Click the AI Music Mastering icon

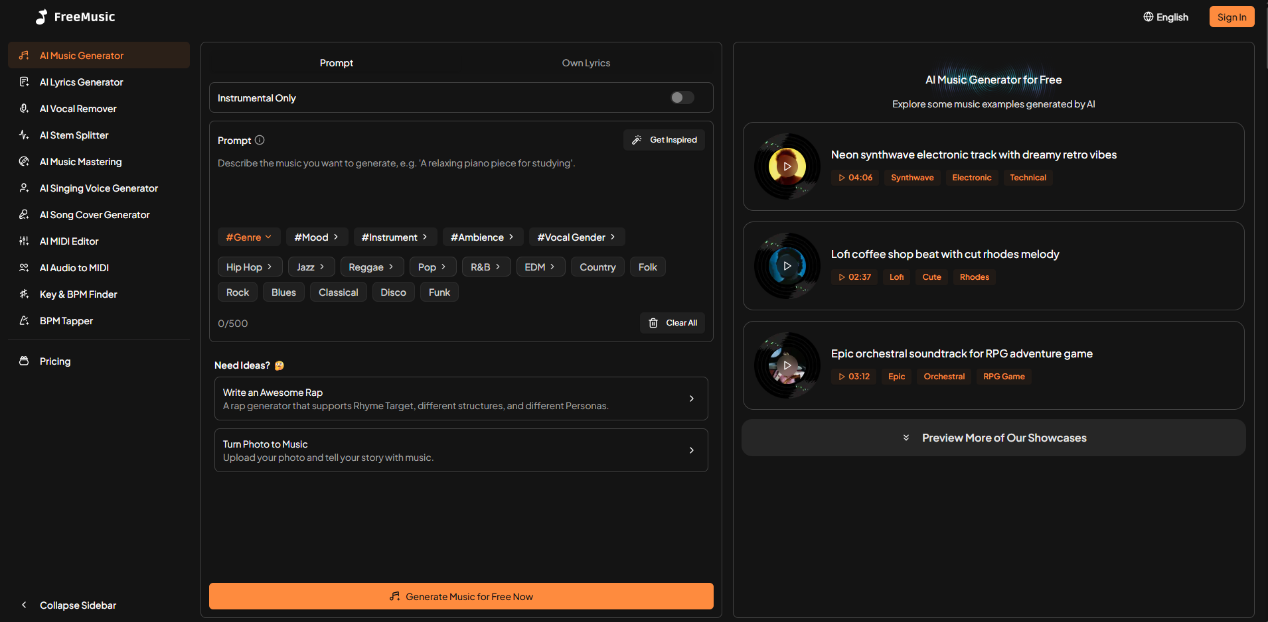point(24,161)
